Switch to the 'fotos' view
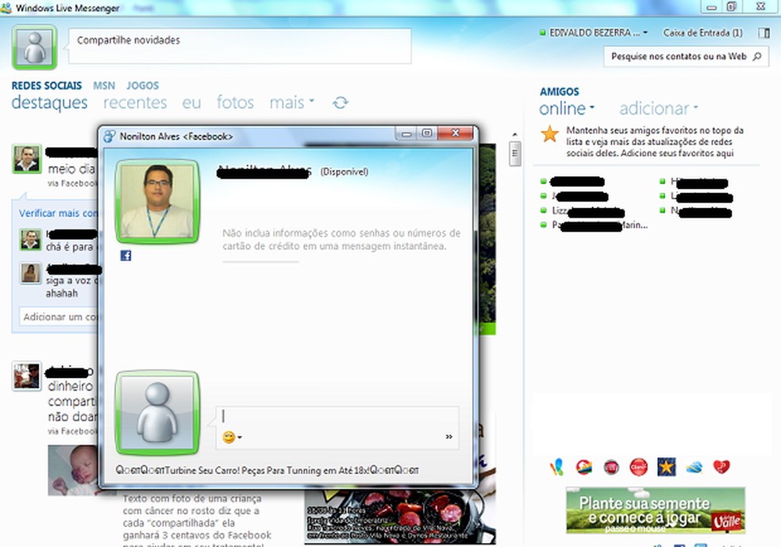 (235, 102)
